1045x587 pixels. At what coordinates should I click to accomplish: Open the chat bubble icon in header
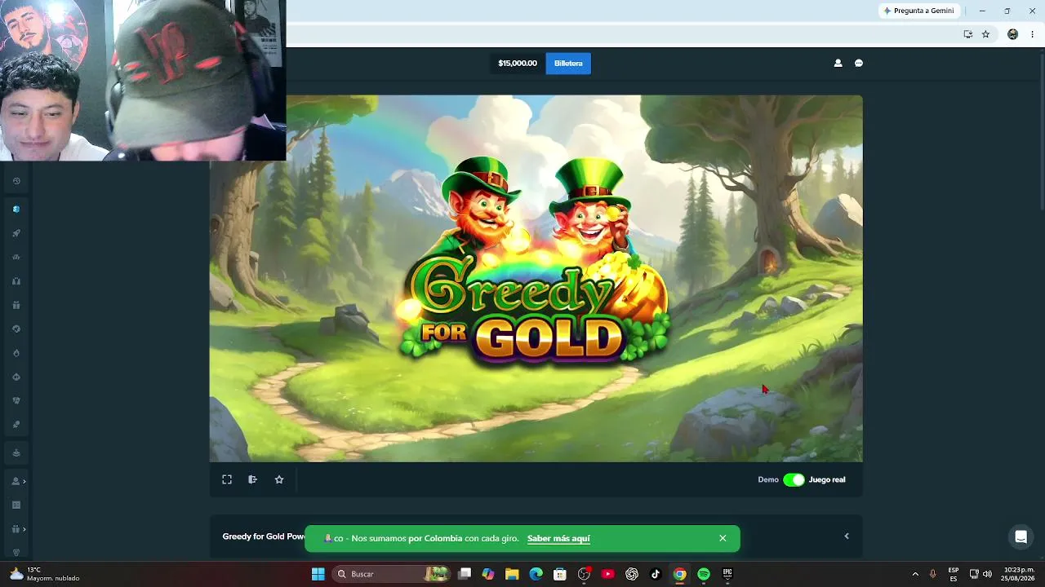tap(859, 63)
